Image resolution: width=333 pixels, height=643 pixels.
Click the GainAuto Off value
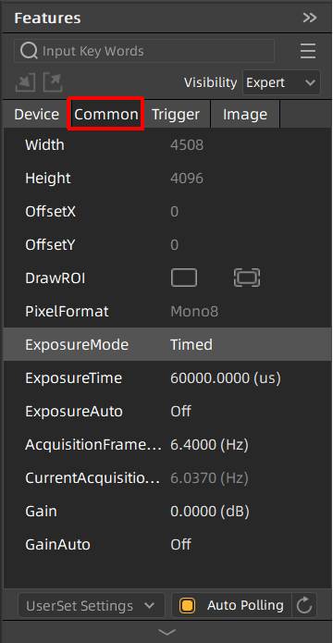181,544
